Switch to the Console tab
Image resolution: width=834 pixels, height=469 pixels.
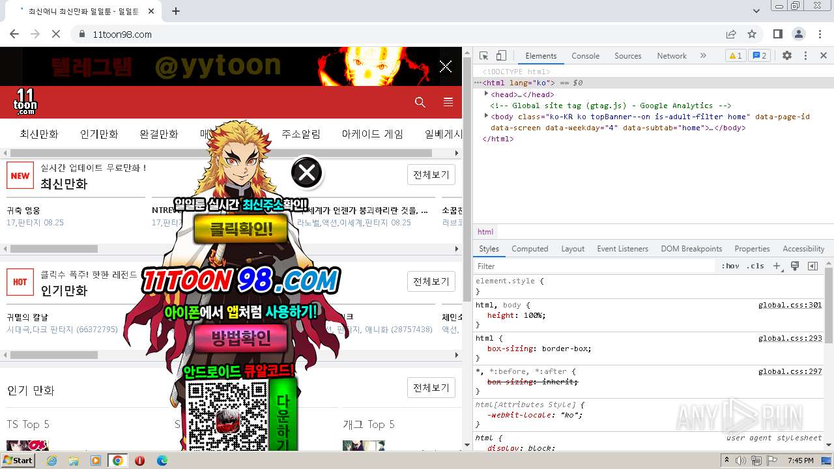(585, 56)
